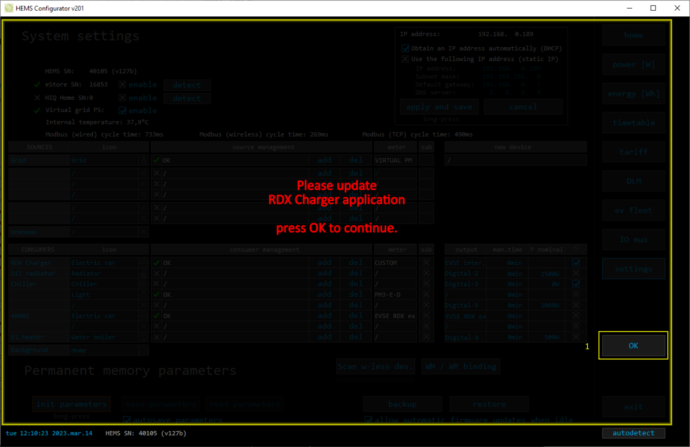Click the Water boiler icon for El.heater

coord(144,337)
